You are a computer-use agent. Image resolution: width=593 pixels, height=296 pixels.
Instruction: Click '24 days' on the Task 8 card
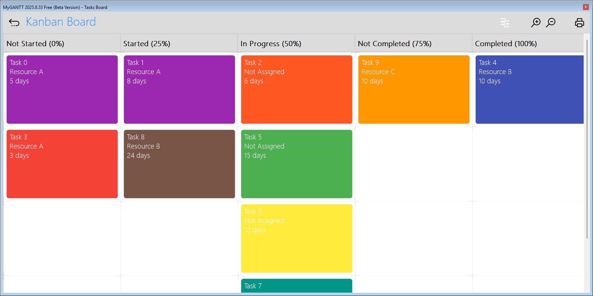138,156
